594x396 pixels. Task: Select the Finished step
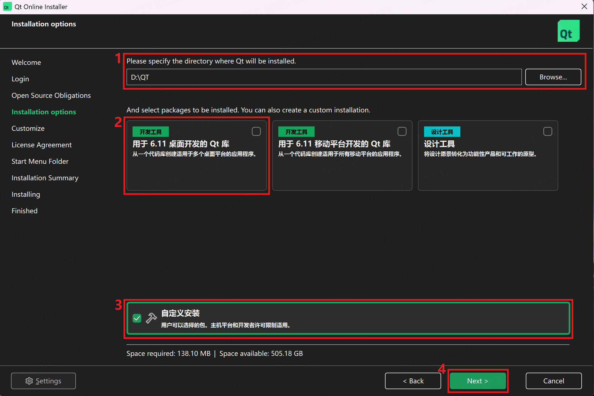(x=24, y=211)
